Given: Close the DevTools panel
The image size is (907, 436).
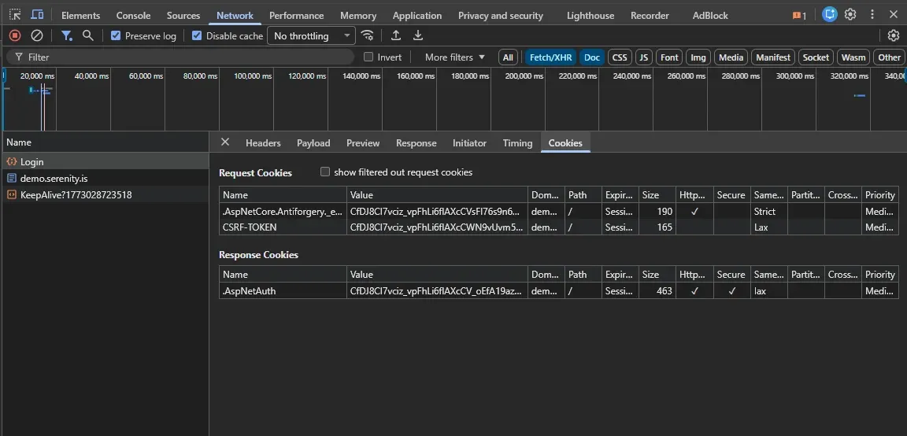Looking at the screenshot, I should pos(893,14).
